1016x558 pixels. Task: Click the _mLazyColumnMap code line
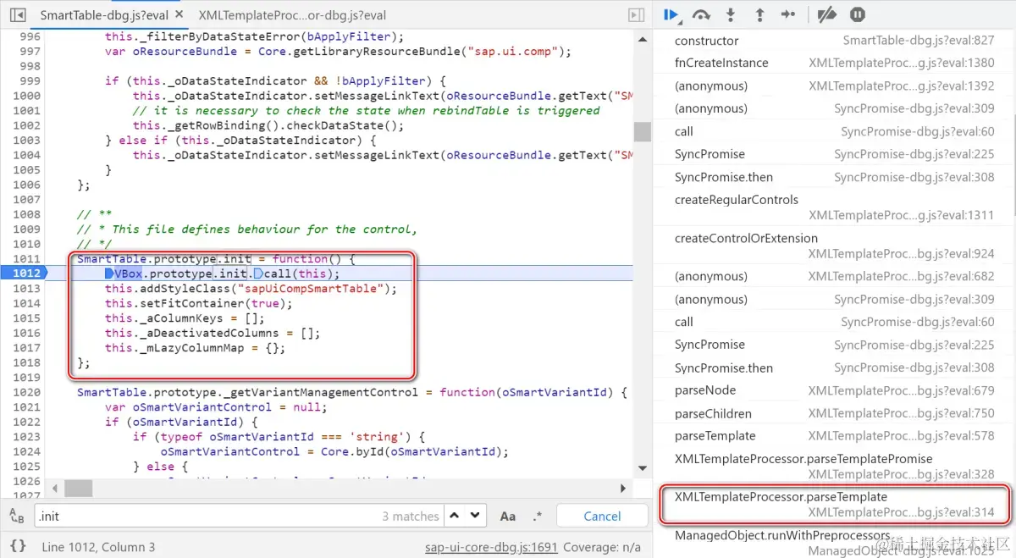(x=195, y=347)
